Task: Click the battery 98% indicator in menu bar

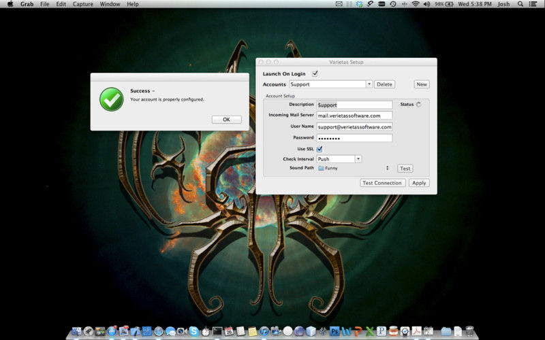Action: 444,4
